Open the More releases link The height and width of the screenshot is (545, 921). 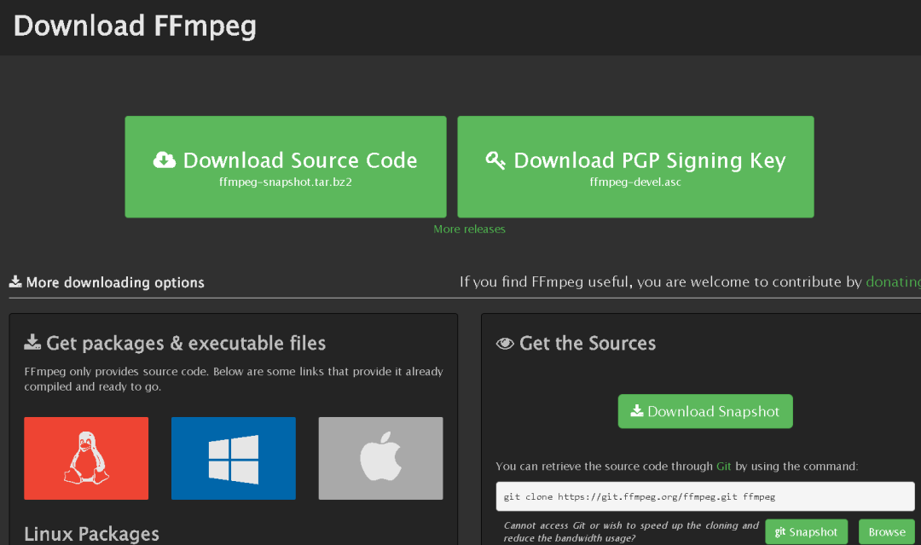tap(469, 229)
